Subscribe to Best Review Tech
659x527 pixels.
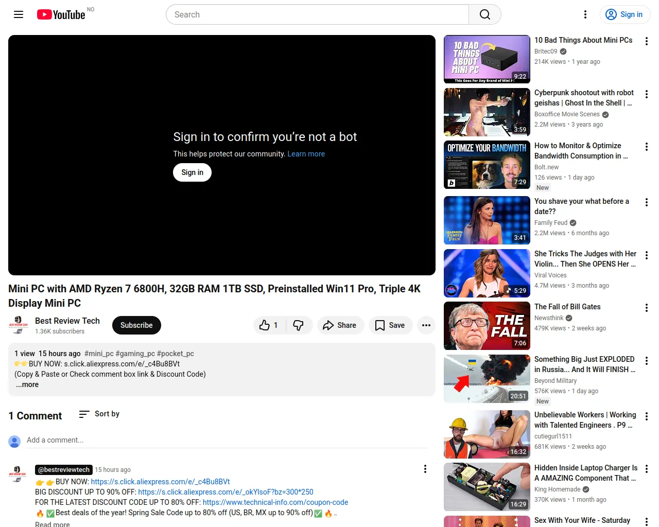point(136,325)
